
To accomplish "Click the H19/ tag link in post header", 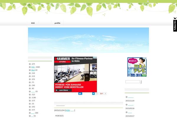I will [68, 110].
